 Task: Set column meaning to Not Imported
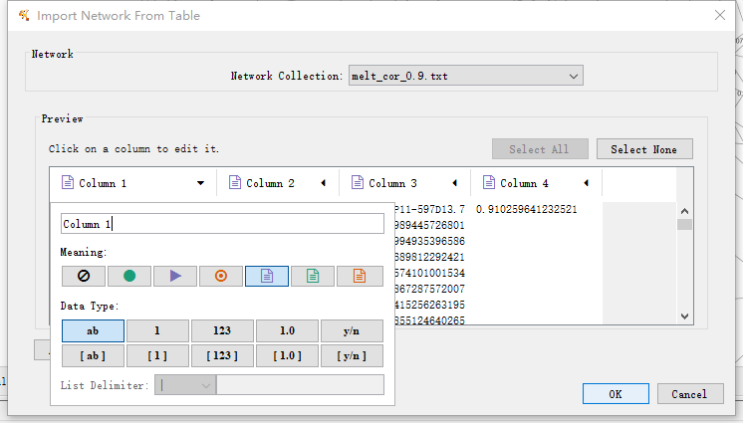83,276
